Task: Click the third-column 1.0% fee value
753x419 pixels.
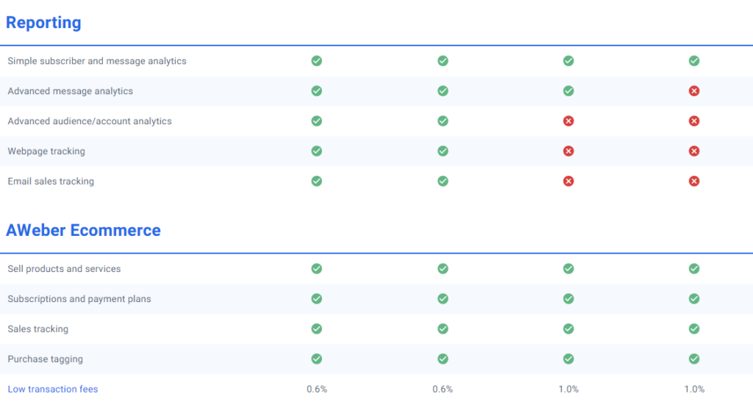Action: point(568,390)
